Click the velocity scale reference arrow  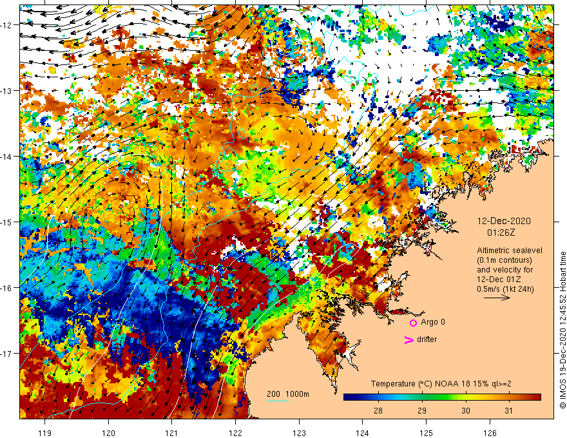[x=497, y=298]
